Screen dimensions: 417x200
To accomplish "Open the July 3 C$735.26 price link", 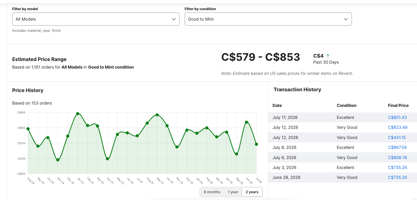I will (397, 167).
